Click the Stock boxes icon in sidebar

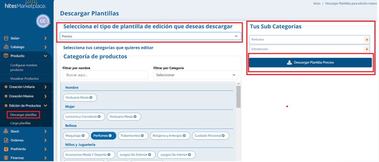pos(6,131)
